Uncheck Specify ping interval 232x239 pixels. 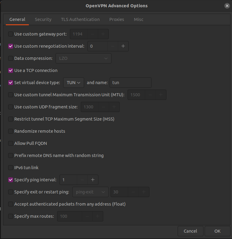tap(11, 180)
